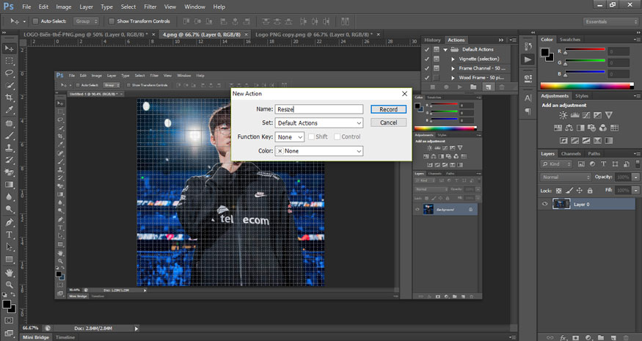Toggle the checkmark for Default Actions set
Image resolution: width=642 pixels, height=341 pixels.
(x=426, y=49)
